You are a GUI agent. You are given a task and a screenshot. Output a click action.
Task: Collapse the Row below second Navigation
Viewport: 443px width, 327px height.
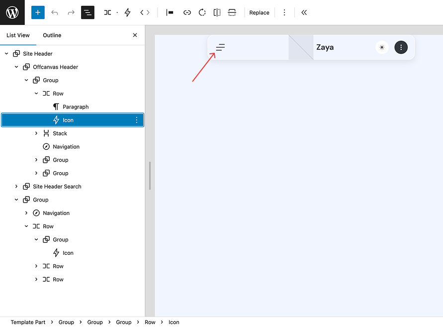coord(26,226)
